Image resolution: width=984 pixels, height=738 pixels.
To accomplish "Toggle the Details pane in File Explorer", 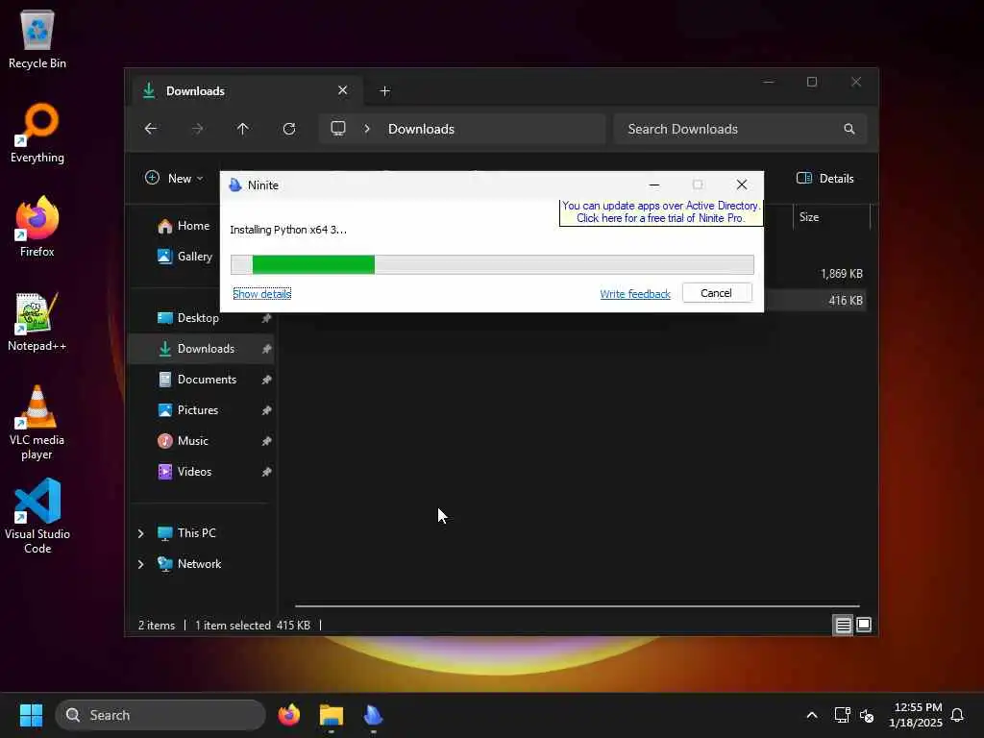I will (x=824, y=178).
